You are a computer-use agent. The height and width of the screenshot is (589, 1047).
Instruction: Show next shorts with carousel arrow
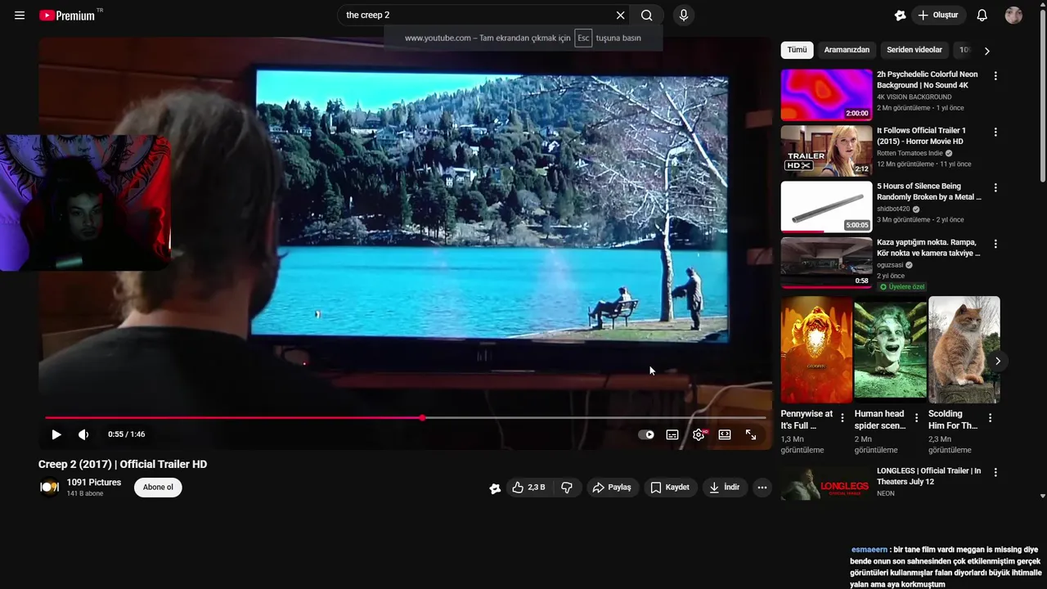pyautogui.click(x=998, y=361)
